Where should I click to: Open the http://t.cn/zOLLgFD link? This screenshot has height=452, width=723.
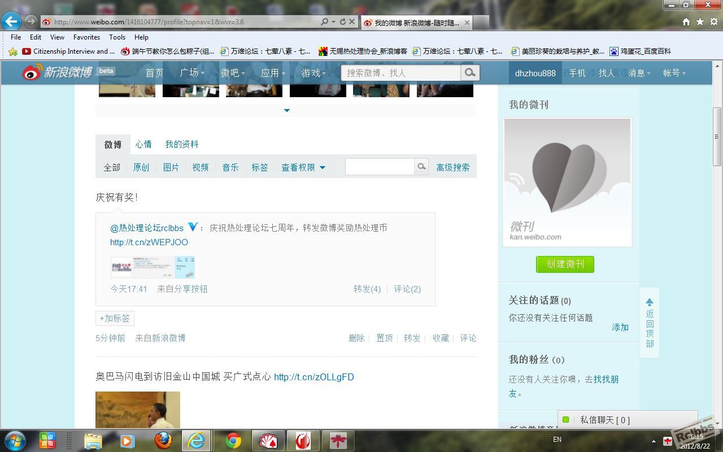pyautogui.click(x=314, y=377)
